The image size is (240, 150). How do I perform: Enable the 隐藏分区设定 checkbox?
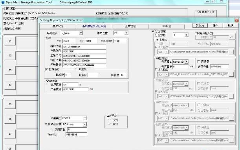tap(196, 33)
